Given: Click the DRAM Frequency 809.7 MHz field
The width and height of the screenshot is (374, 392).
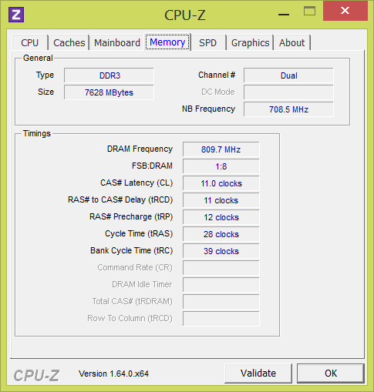Looking at the screenshot, I should [221, 149].
